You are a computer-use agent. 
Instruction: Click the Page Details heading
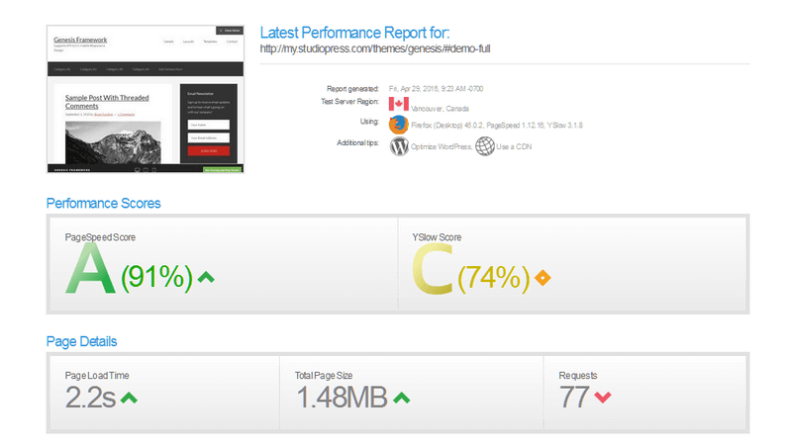[x=81, y=341]
